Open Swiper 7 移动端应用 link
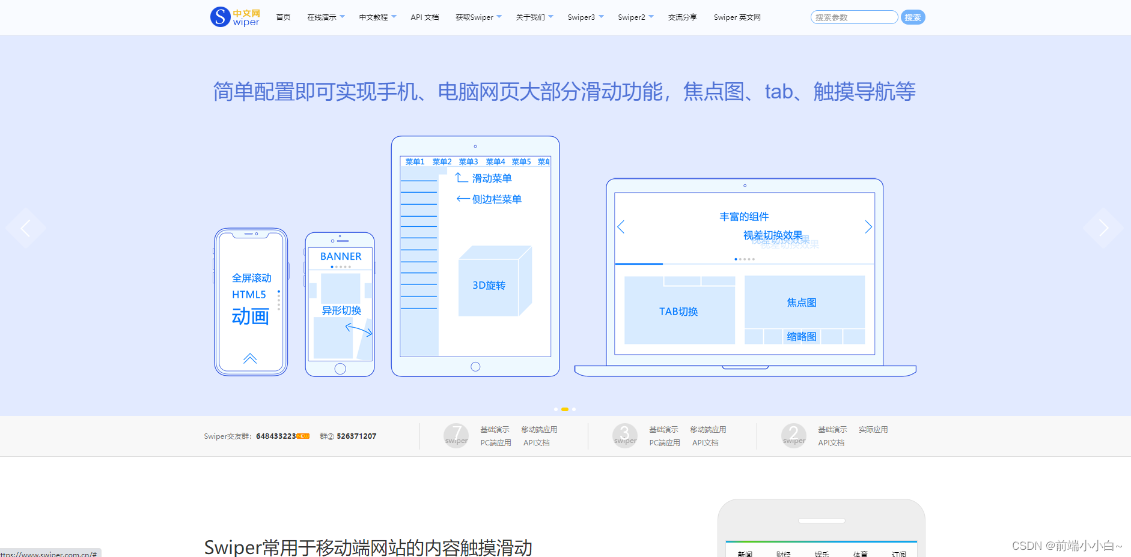Screen dimensions: 1131x557 (539, 430)
